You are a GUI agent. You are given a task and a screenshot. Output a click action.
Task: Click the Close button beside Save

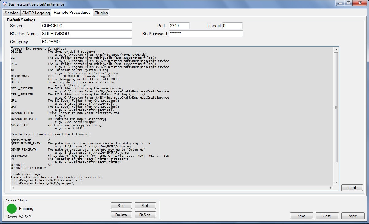[x=327, y=216]
